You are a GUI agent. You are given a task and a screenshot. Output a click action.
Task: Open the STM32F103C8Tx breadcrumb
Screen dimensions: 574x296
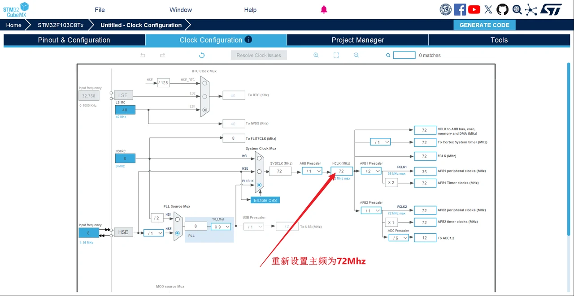point(61,25)
